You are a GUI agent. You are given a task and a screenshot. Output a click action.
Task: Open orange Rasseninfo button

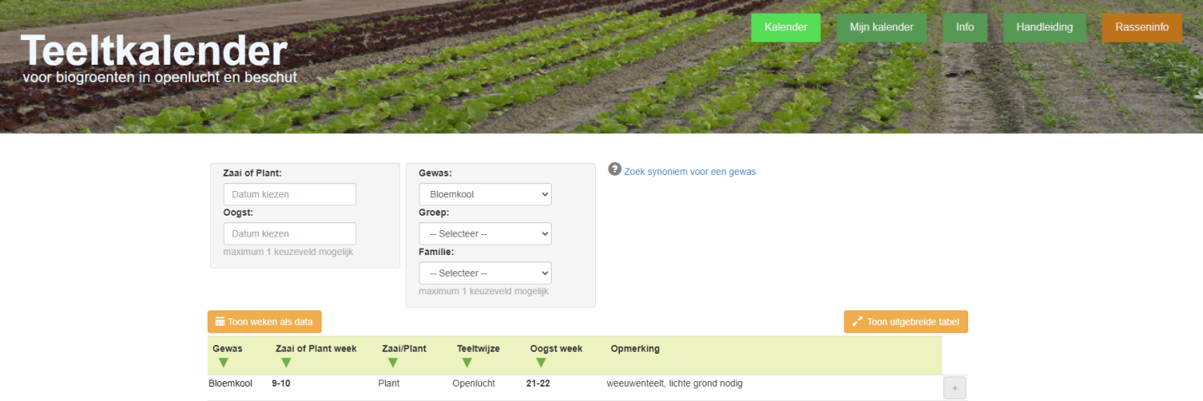[x=1142, y=27]
